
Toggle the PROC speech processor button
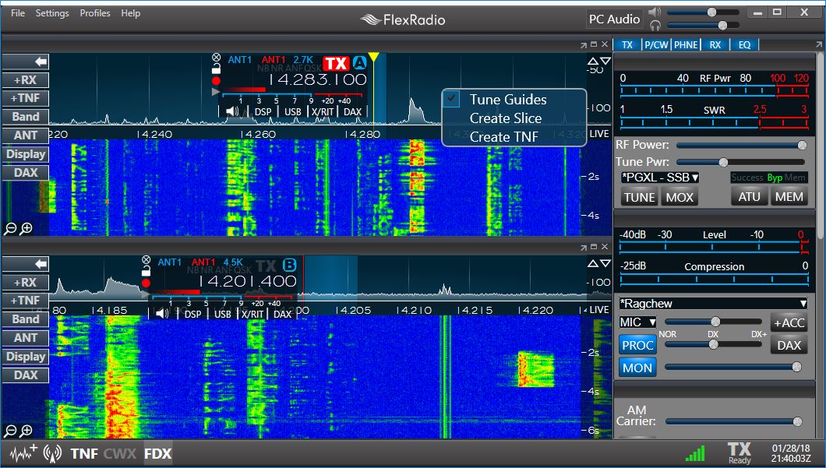(x=637, y=344)
